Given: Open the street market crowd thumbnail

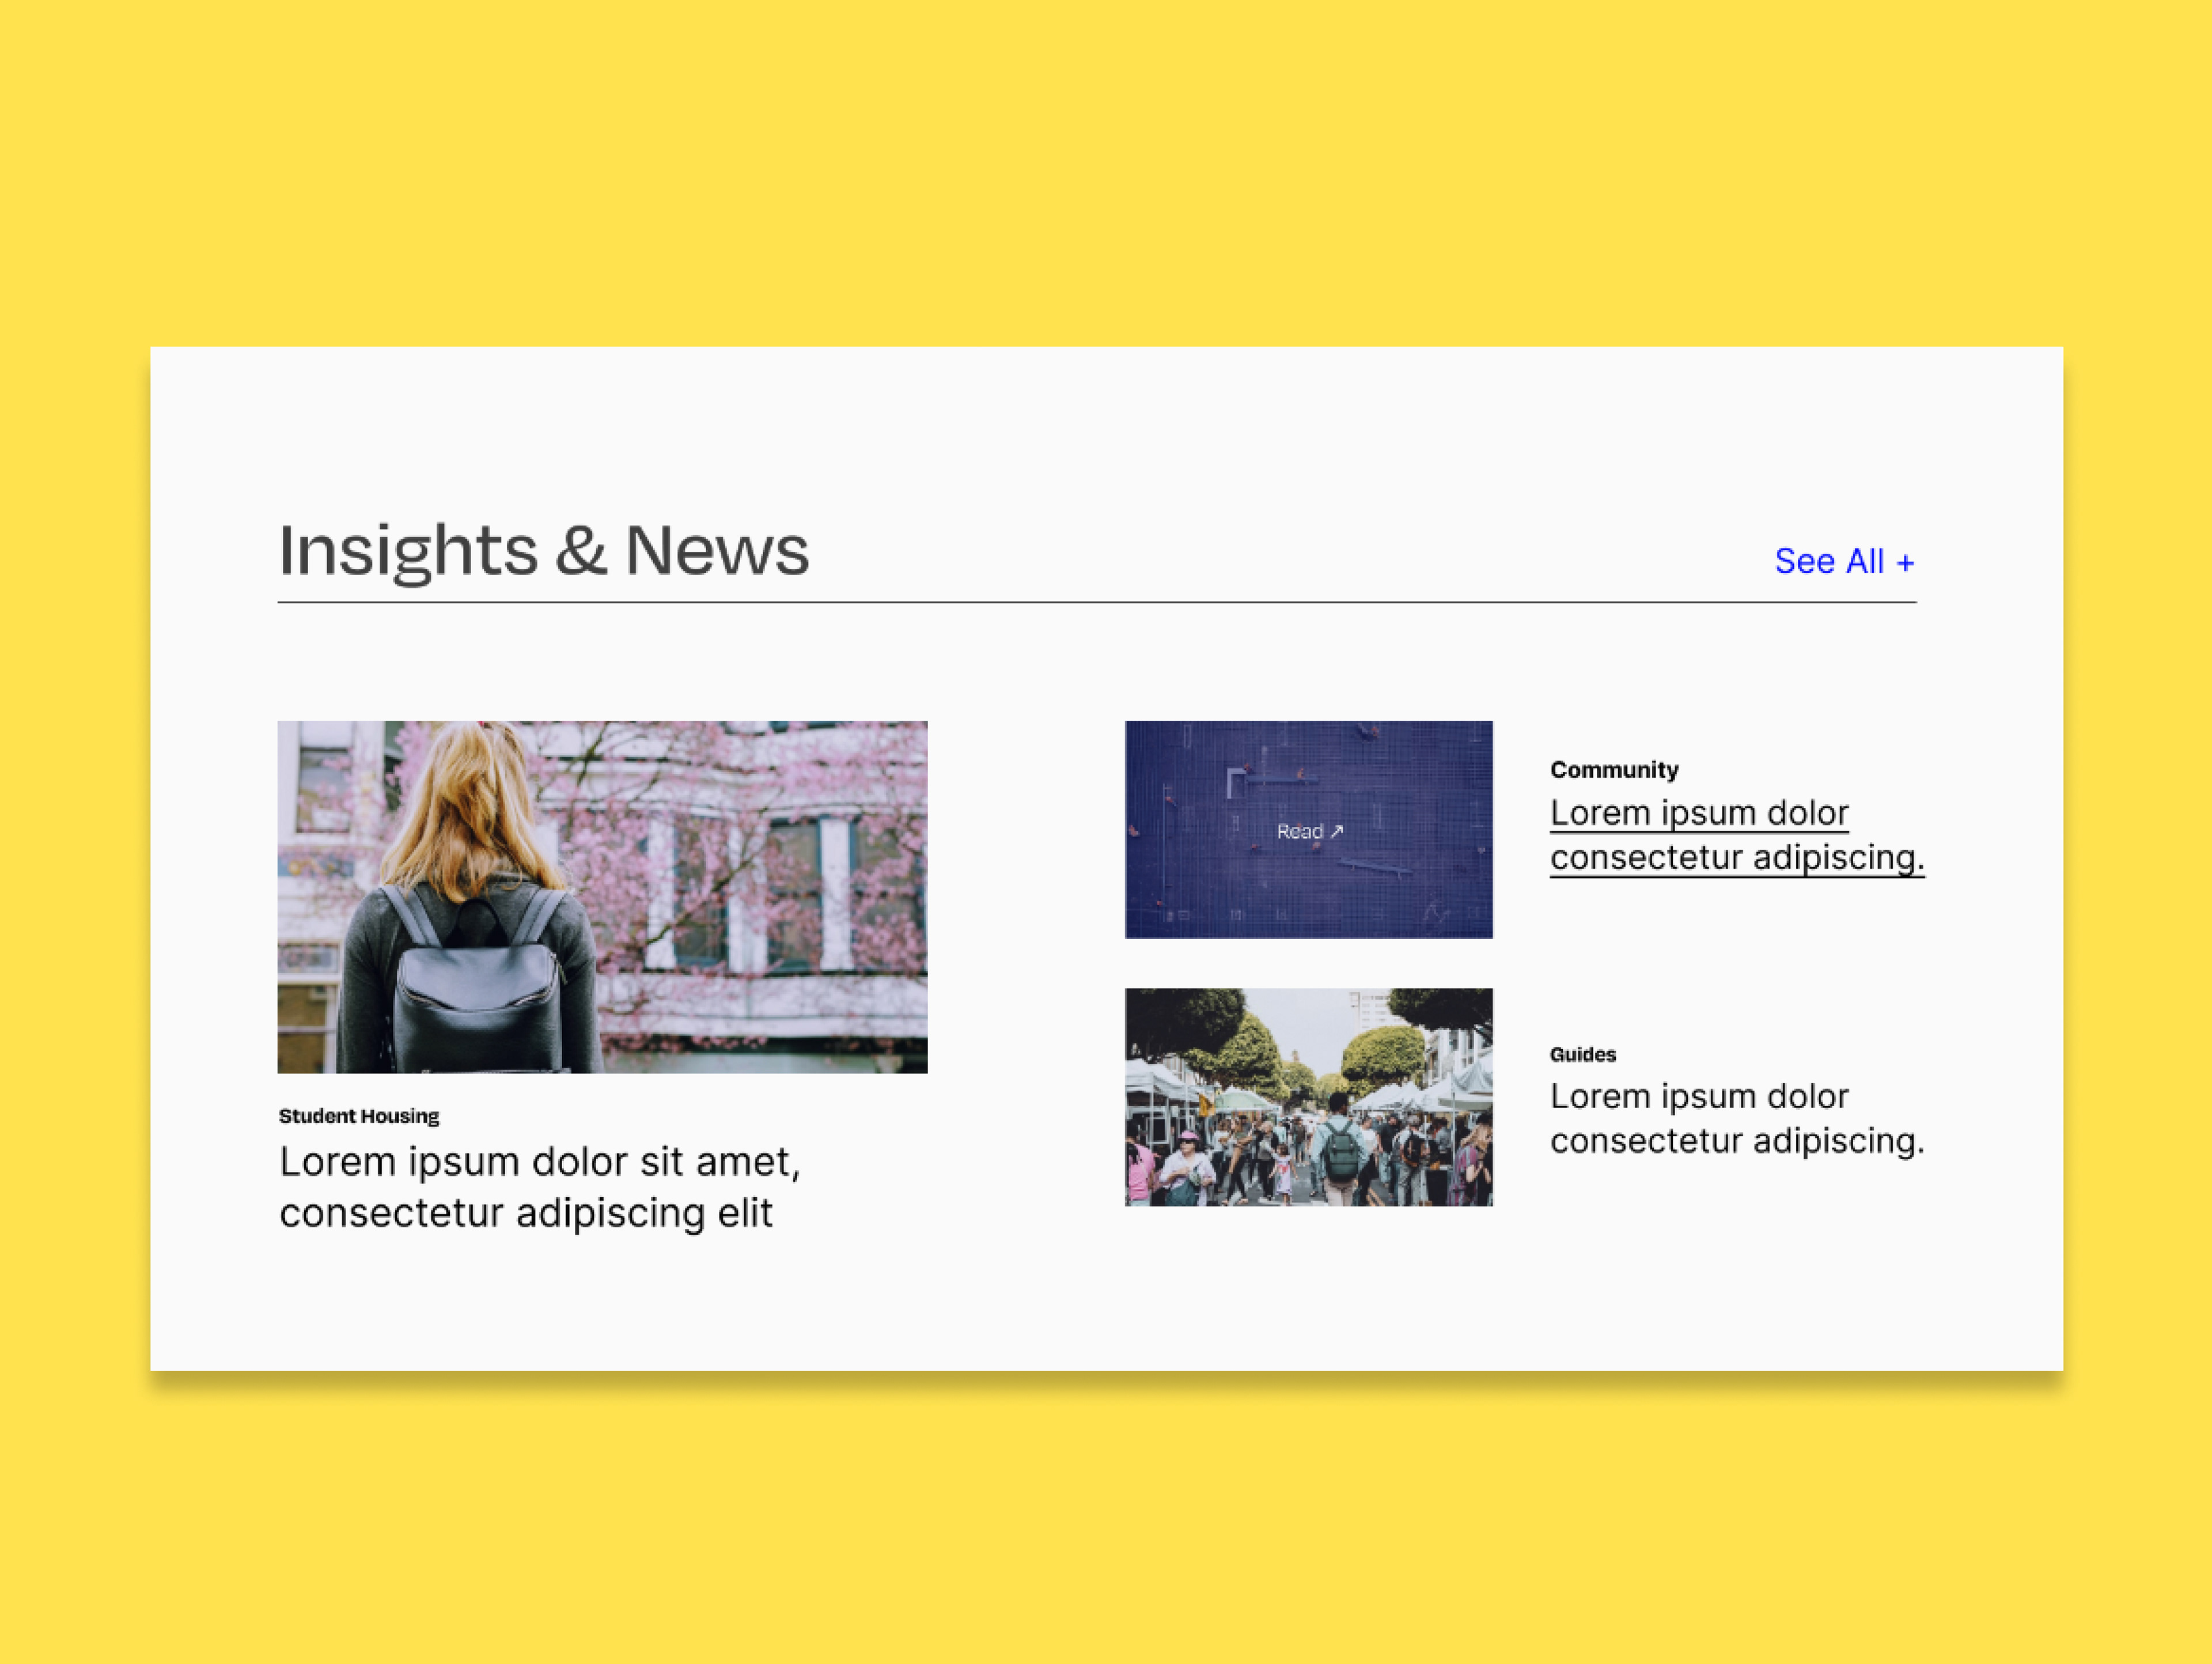Looking at the screenshot, I should [x=1308, y=1097].
